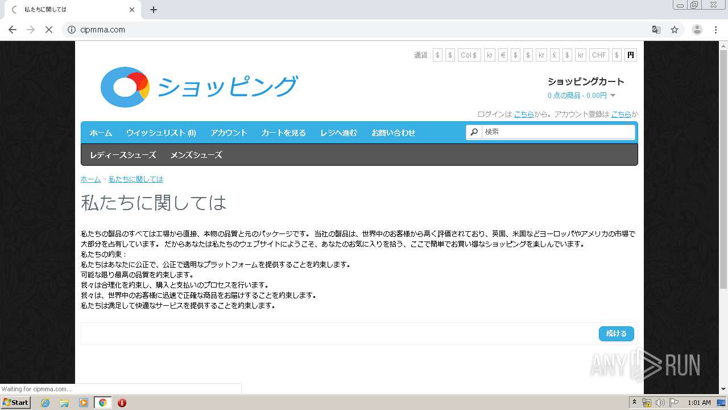The image size is (728, 410).
Task: Select the £ pound currency
Action: pos(555,55)
